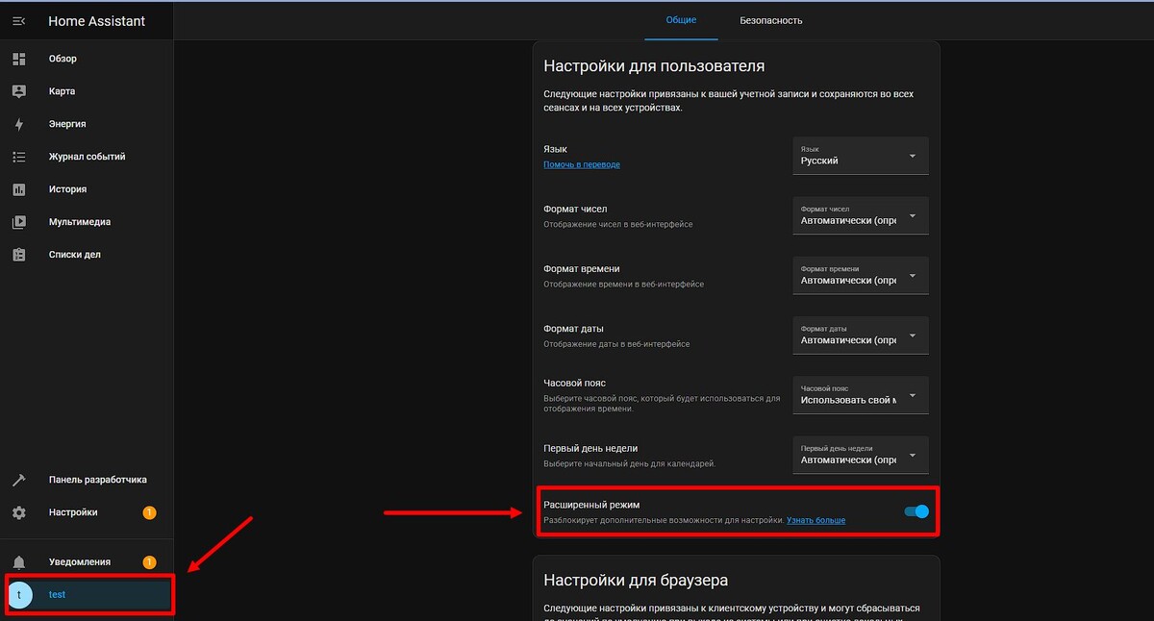Click the Настройки gear icon

[x=18, y=512]
